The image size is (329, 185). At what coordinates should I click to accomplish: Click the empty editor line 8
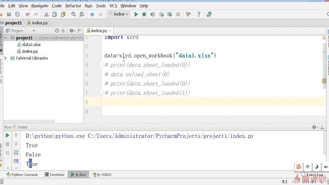pyautogui.click(x=214, y=102)
